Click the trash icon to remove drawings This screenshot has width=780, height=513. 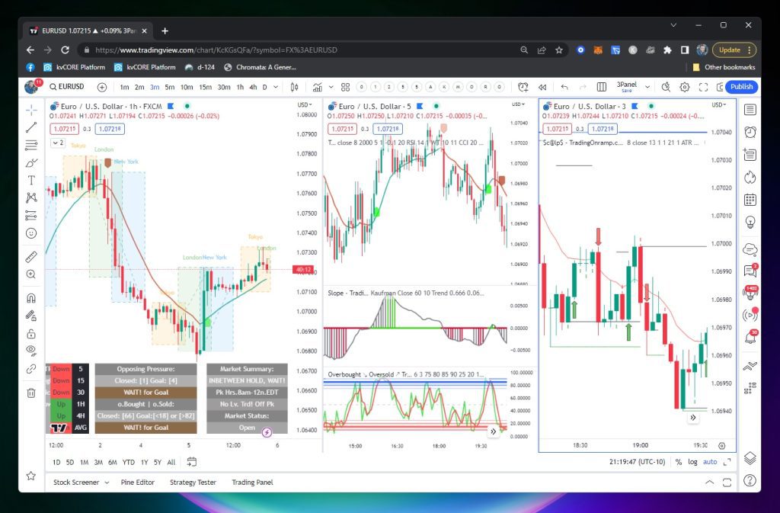coord(31,393)
